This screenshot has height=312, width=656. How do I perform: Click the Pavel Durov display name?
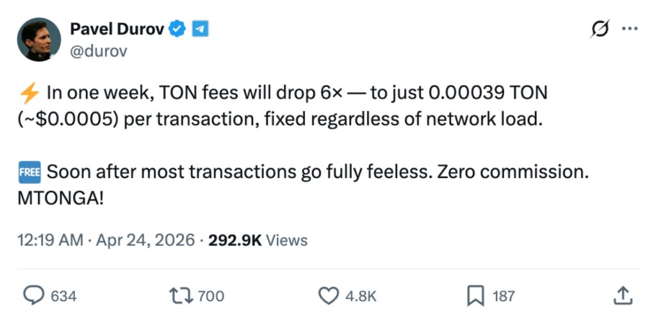tap(117, 29)
